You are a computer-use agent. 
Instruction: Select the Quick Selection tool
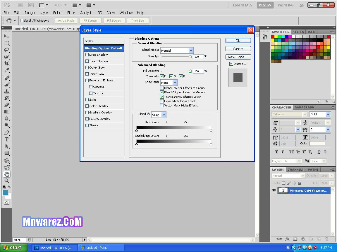click(x=7, y=57)
